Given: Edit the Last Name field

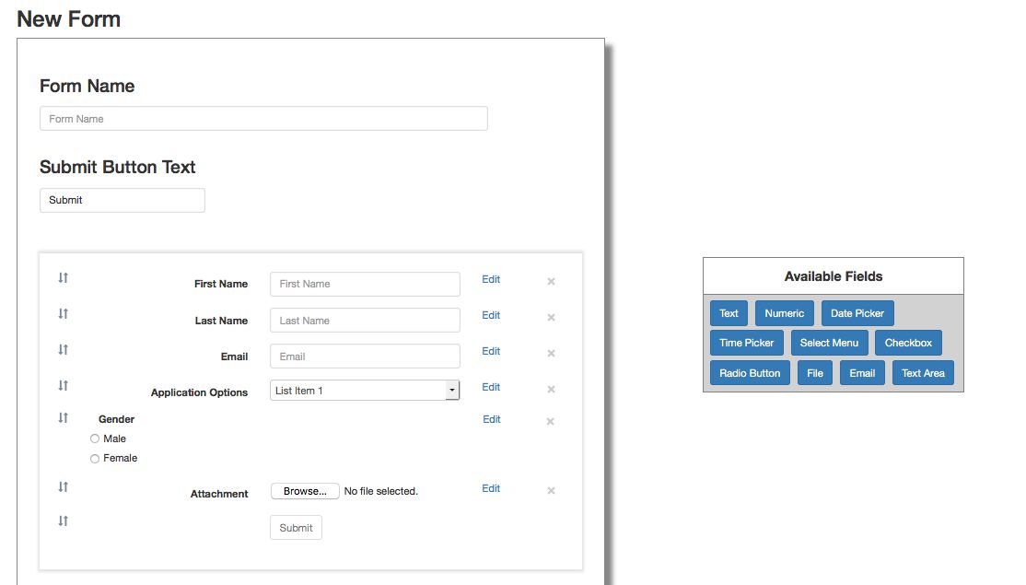Looking at the screenshot, I should [491, 315].
